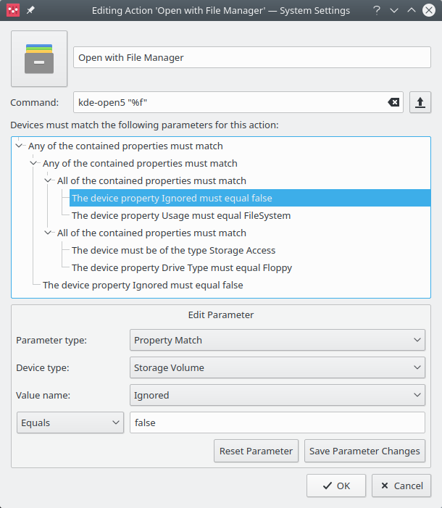Collapse the second 'All of the contained' node
The width and height of the screenshot is (442, 508).
pyautogui.click(x=48, y=233)
